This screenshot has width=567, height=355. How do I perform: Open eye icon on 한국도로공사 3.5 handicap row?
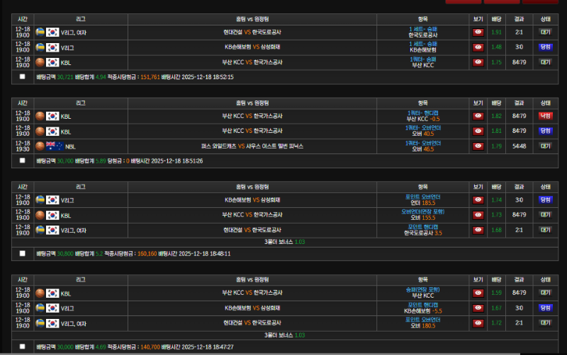478,230
